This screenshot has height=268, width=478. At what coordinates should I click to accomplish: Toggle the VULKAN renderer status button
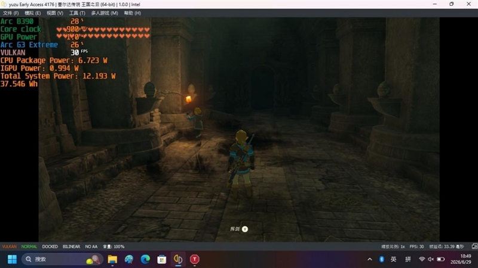coord(9,247)
